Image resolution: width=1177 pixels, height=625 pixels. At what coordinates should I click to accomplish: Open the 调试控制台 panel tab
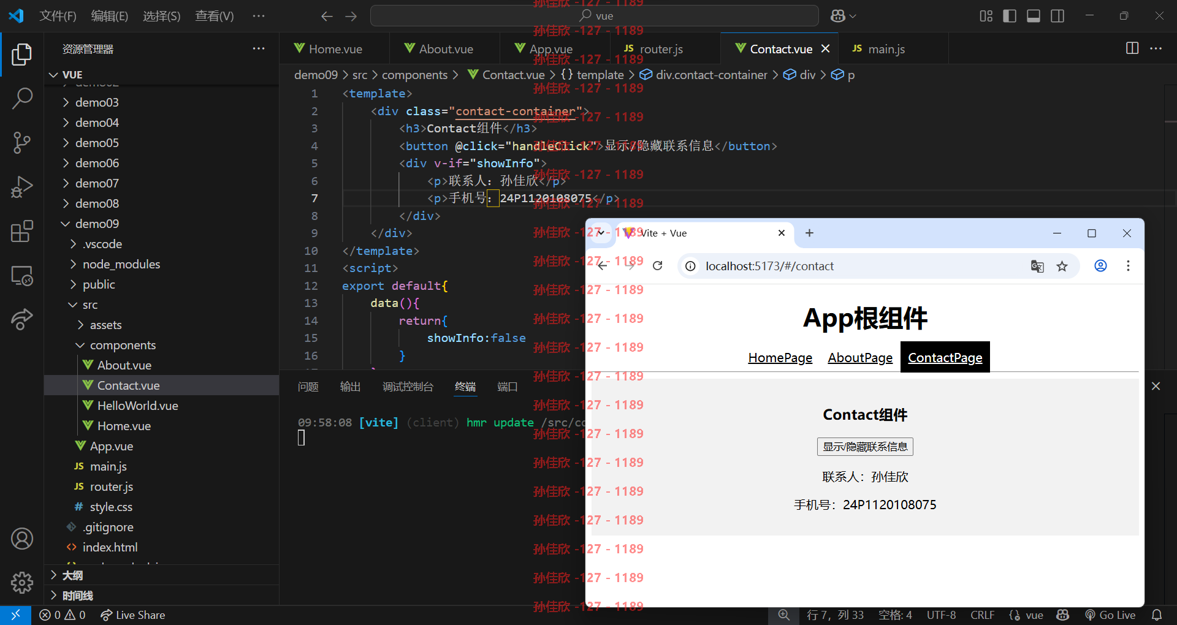tap(408, 387)
